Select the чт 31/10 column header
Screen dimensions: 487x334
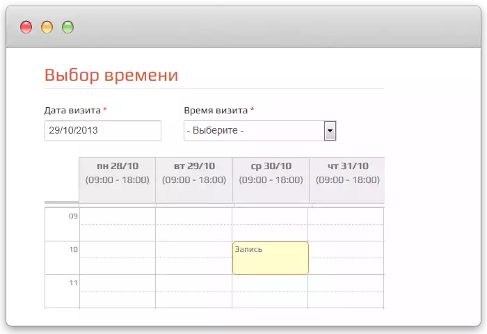(x=347, y=180)
